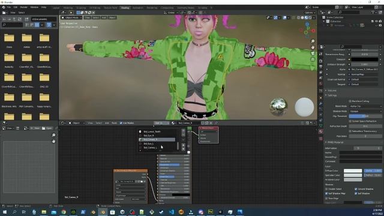Viewport: 384px width, 216px height.
Task: Click the viewport zoom magnifier icon
Action: click(x=313, y=41)
